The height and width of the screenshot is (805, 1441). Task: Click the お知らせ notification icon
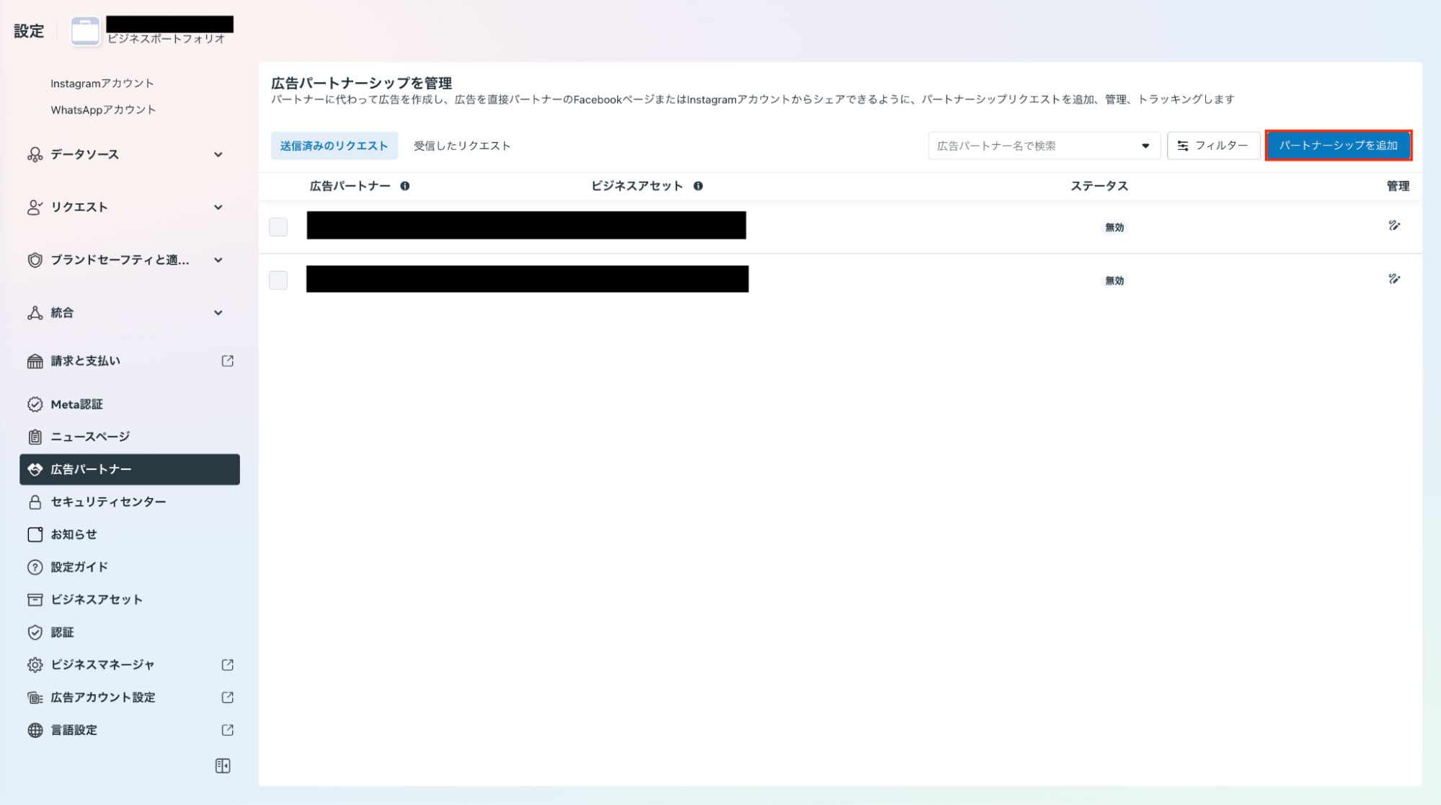coord(35,535)
